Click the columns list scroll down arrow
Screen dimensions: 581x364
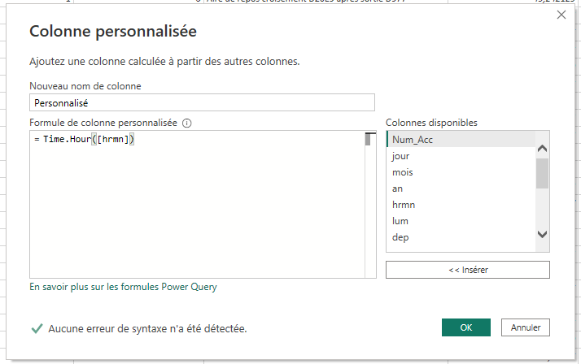tap(542, 234)
